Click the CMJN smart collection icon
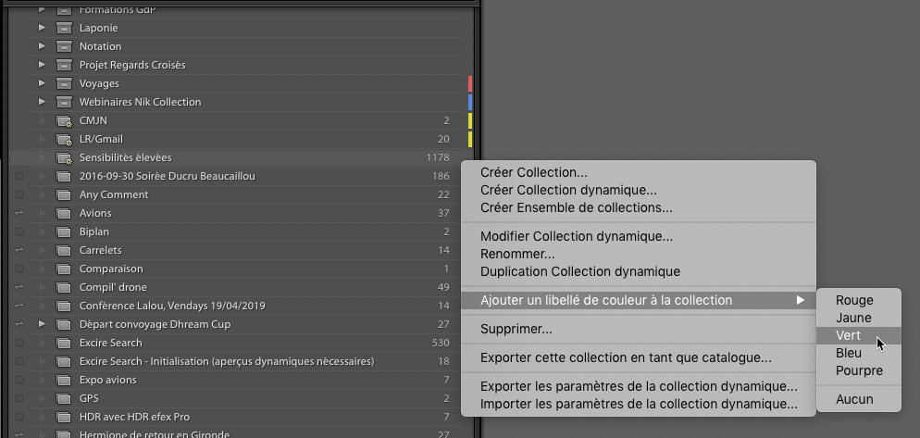920x438 pixels. (x=63, y=120)
